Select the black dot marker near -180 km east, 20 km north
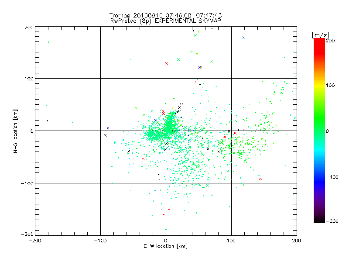Viewport: 349px width, 262px height. coord(47,121)
